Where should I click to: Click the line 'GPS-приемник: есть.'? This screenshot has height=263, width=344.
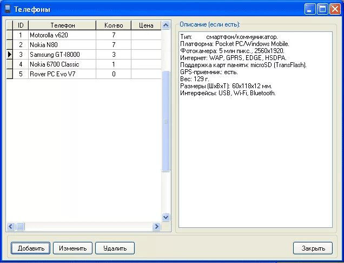(209, 72)
